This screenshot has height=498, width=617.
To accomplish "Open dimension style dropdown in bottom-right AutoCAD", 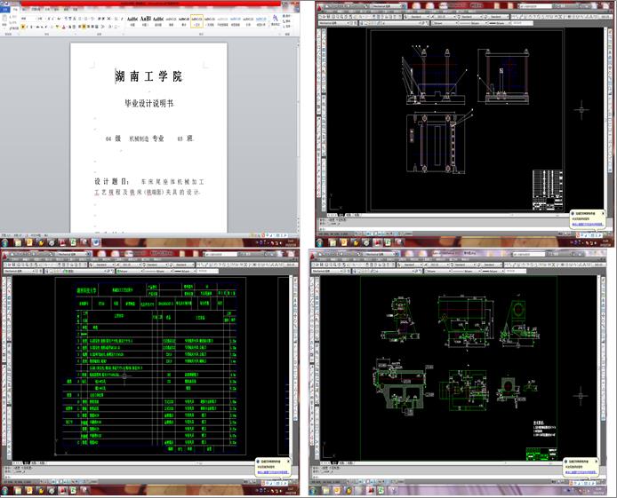I will 437,265.
